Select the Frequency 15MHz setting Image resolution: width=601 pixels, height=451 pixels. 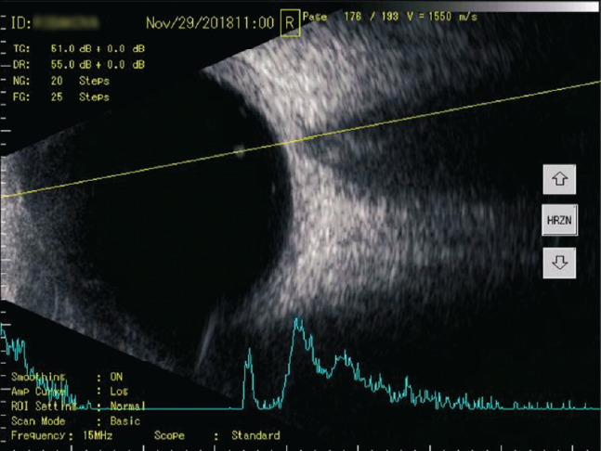coord(93,435)
